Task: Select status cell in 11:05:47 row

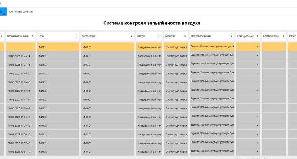Action: coord(149,117)
